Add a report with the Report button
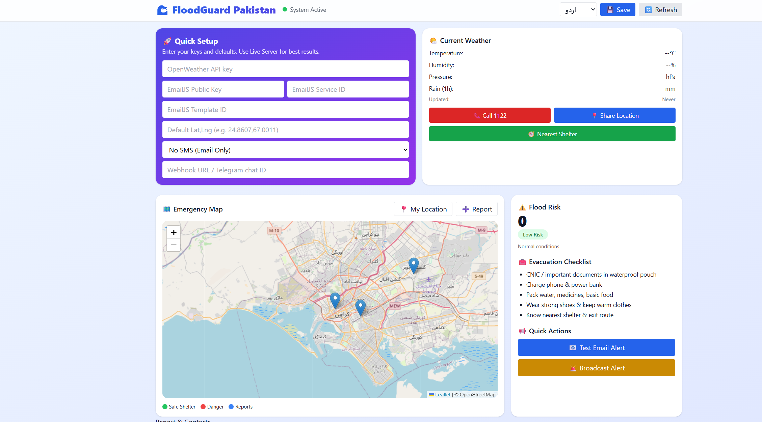 click(476, 209)
